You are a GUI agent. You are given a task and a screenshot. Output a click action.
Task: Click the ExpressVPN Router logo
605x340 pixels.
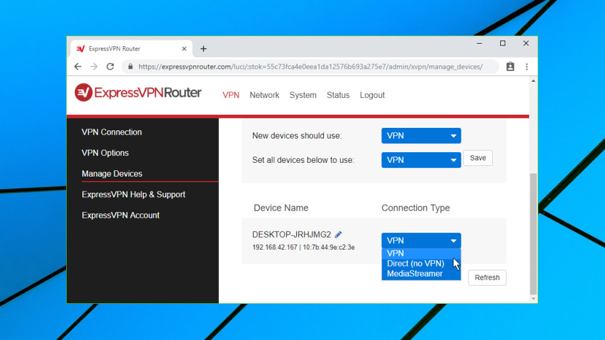click(138, 92)
